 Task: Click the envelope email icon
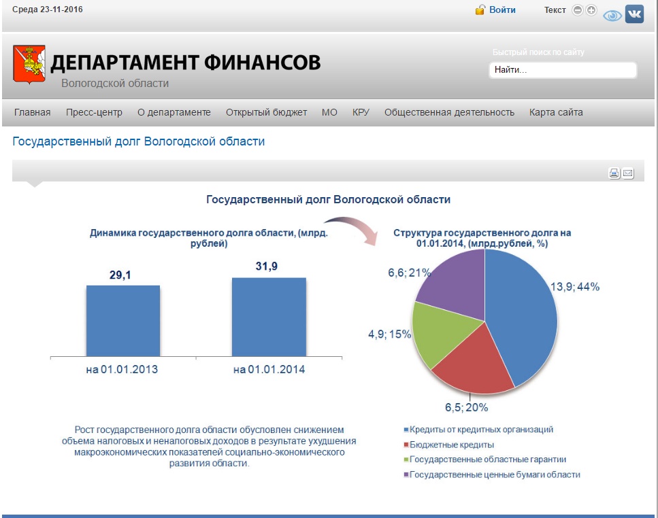coord(627,173)
